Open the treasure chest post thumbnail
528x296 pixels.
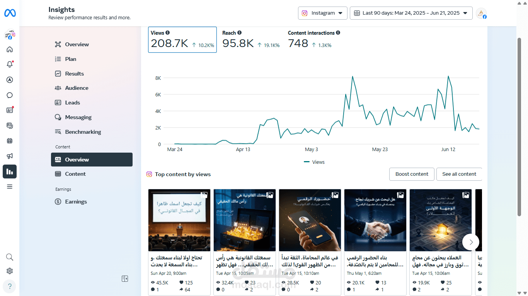(245, 220)
